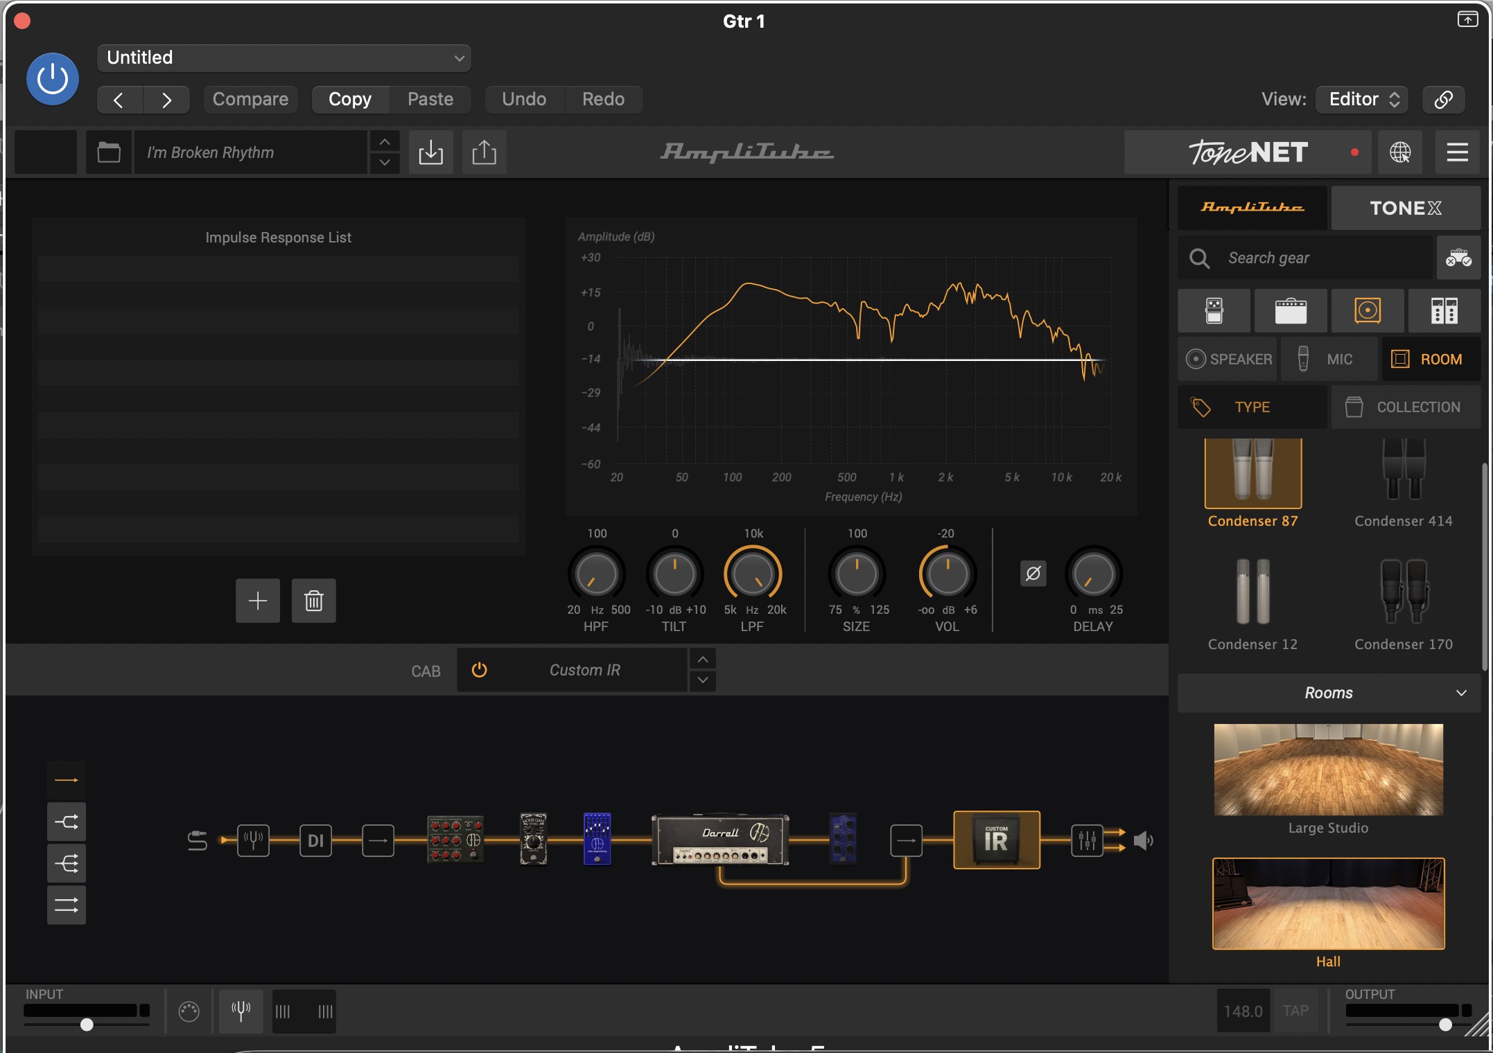Click the INPUT level slider handle
This screenshot has height=1053, width=1493.
pyautogui.click(x=87, y=1025)
